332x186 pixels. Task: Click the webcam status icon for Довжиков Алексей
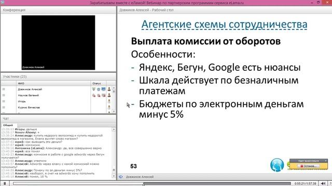tap(99, 89)
